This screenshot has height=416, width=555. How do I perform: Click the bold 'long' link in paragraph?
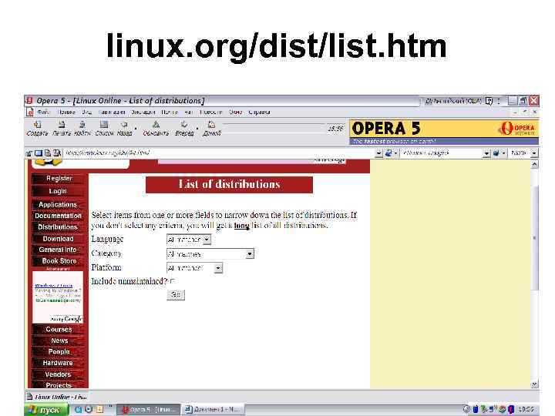242,225
